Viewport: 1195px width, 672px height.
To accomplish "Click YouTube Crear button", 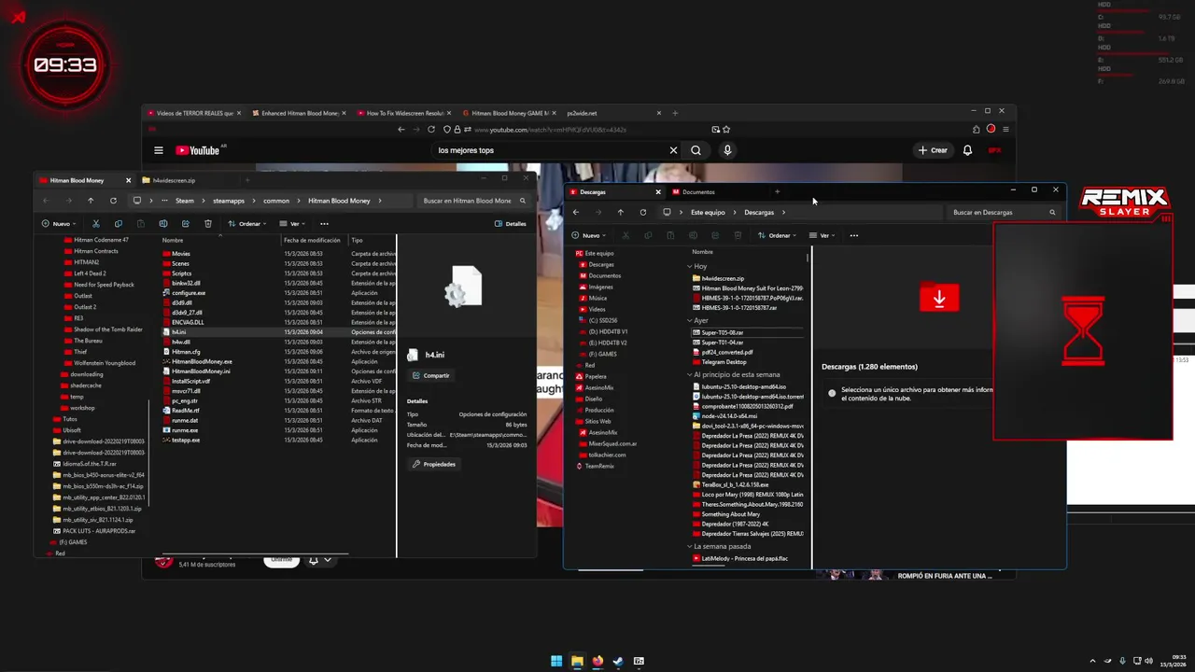I will pos(933,150).
